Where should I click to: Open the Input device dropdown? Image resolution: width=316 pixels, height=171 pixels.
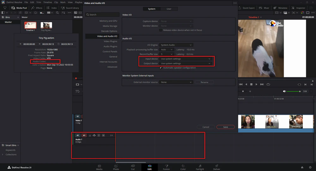(185, 59)
